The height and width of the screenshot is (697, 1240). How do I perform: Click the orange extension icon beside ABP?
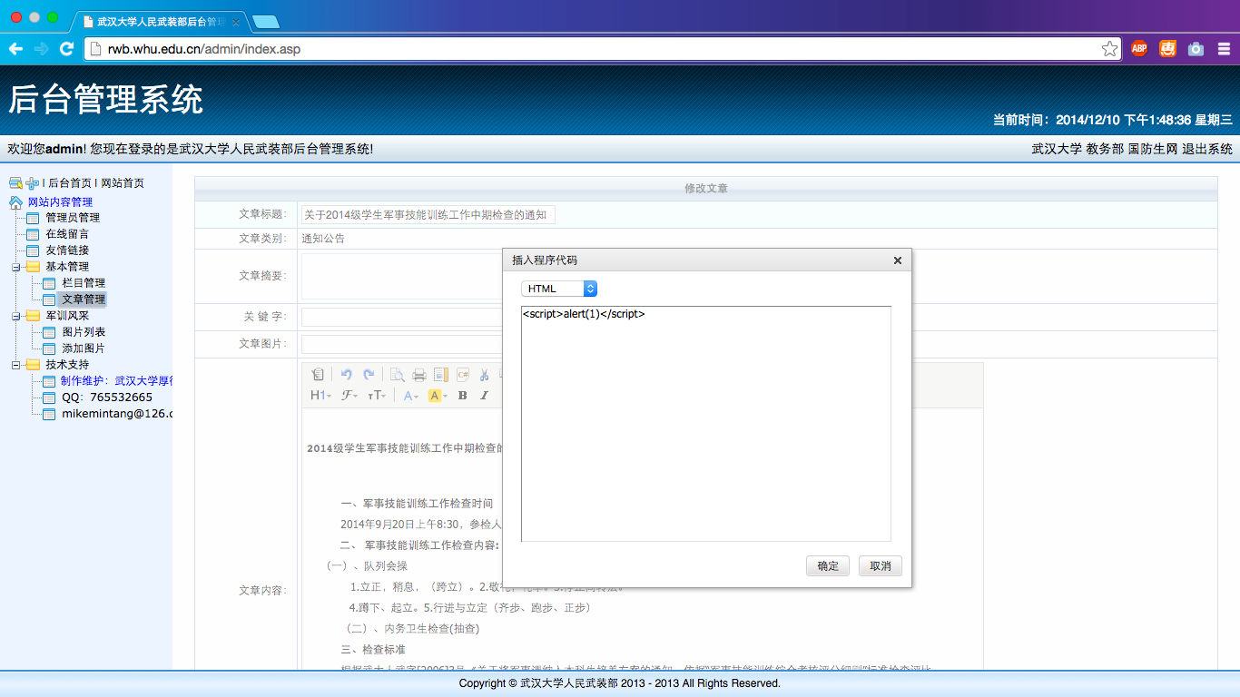[1167, 49]
